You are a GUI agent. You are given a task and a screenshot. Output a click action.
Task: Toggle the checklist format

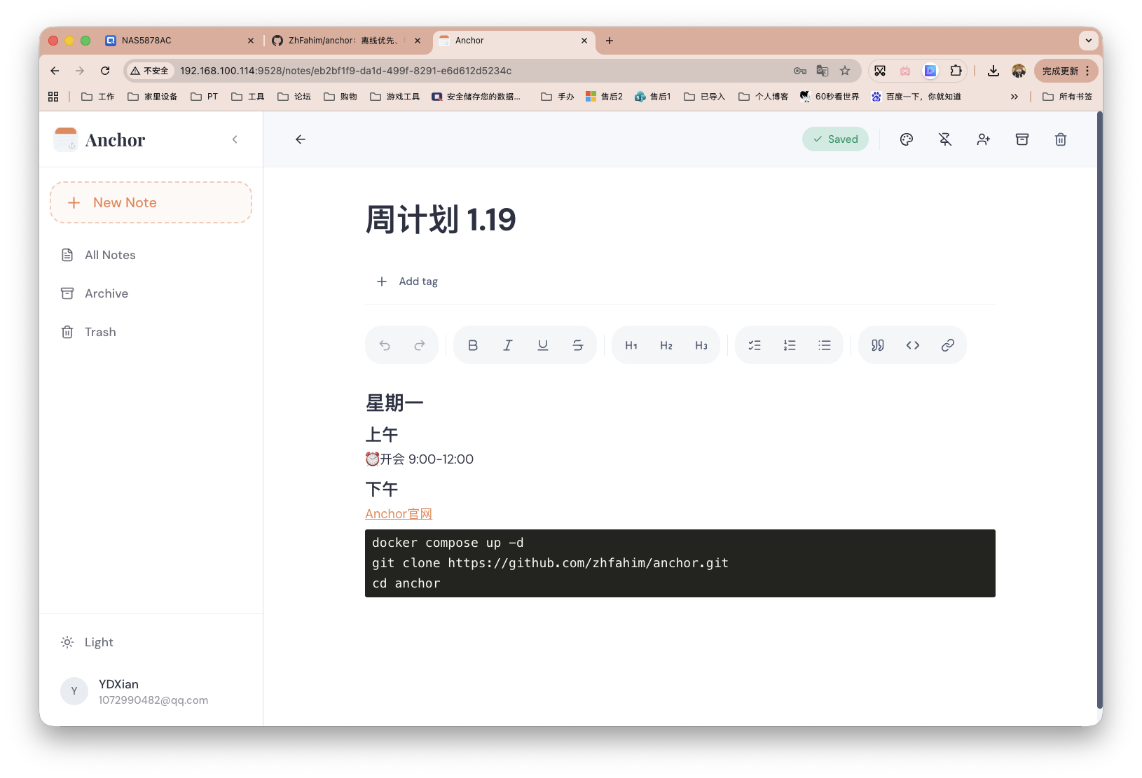pos(755,345)
